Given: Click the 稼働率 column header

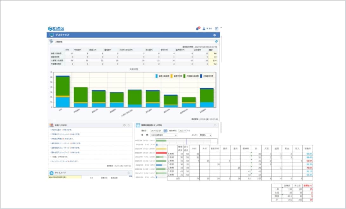Looking at the screenshot, I should (308, 149).
